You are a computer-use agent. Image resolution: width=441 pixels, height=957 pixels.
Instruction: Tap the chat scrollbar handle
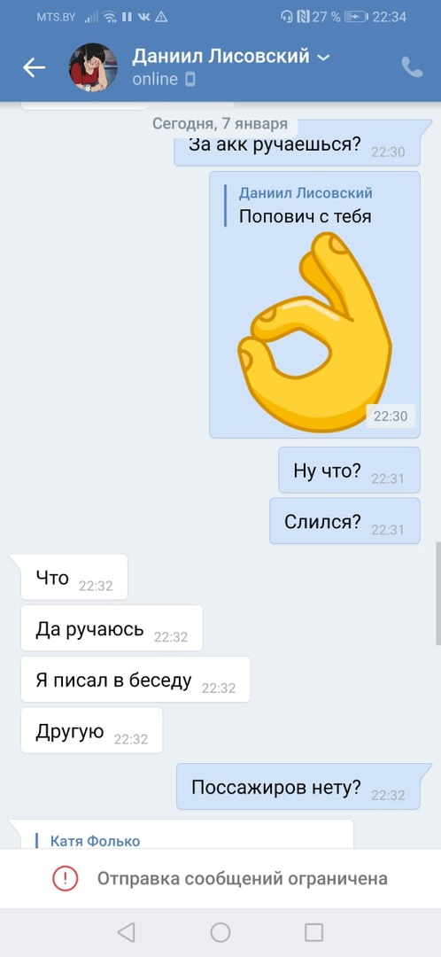click(x=437, y=593)
